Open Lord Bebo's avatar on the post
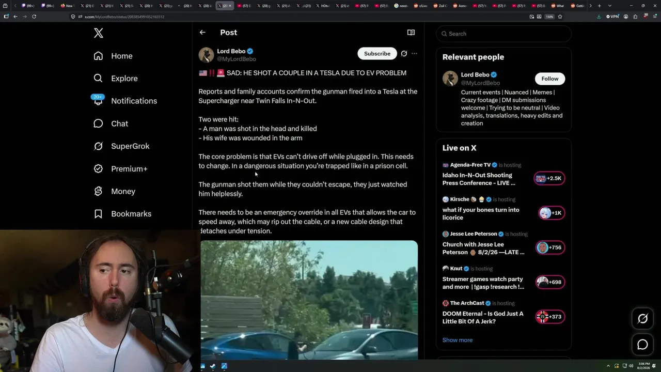The width and height of the screenshot is (661, 372). click(206, 55)
